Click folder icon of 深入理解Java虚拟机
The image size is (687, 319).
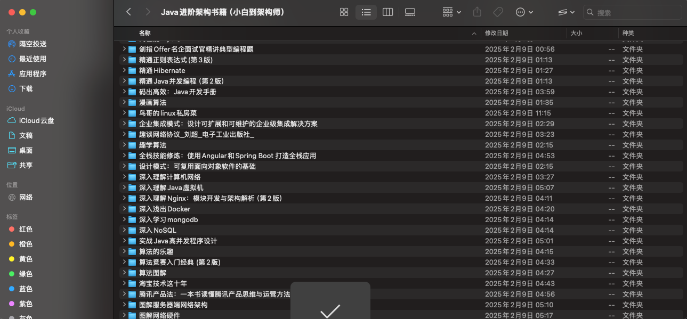point(132,187)
